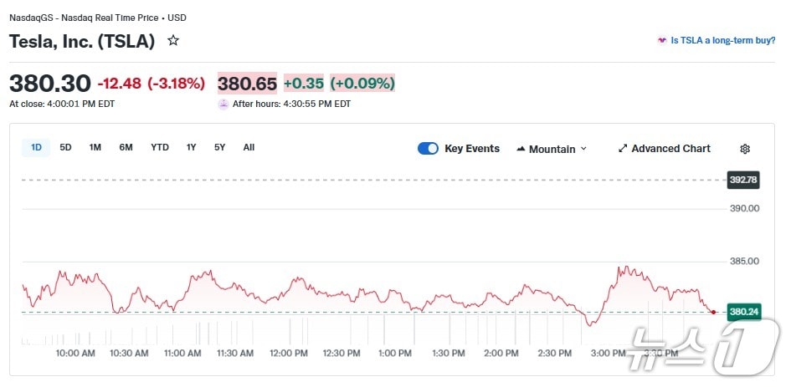Click the pink sparkle icon beside TSLA question
This screenshot has width=791, height=387.
662,40
